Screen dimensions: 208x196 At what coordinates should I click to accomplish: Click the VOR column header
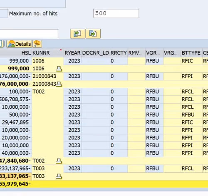(154, 53)
